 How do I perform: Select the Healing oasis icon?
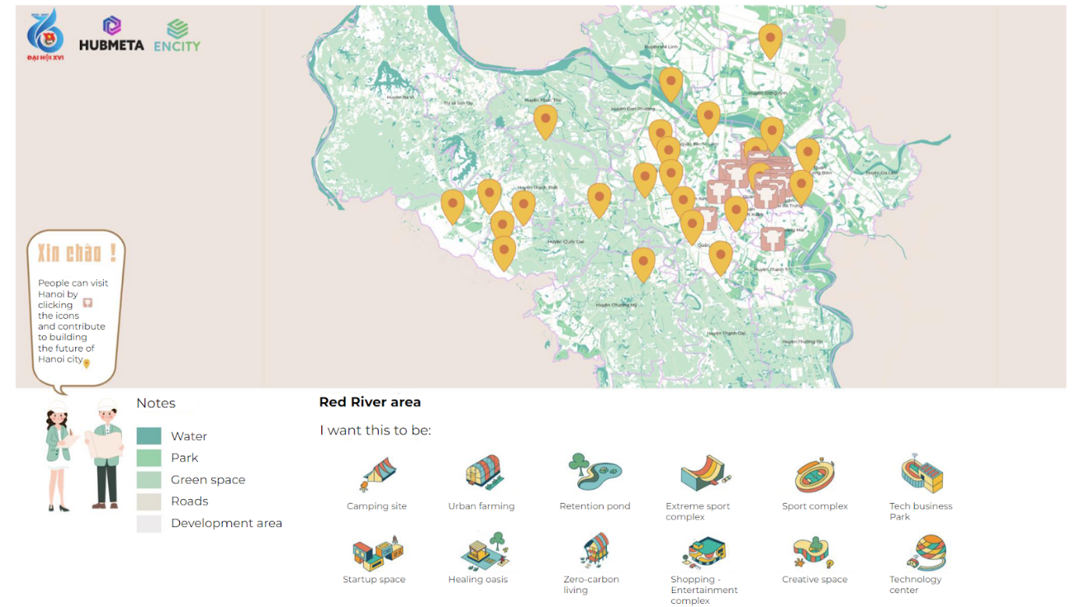(x=486, y=550)
